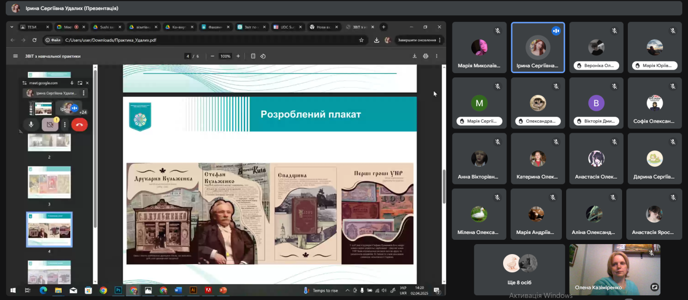
Task: Expand Олена Казіміренко video tile
Action: 654,287
